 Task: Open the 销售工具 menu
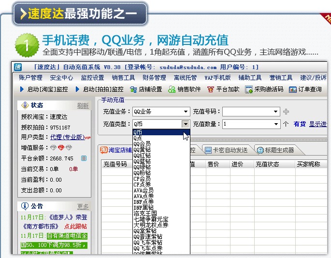pyautogui.click(x=123, y=78)
